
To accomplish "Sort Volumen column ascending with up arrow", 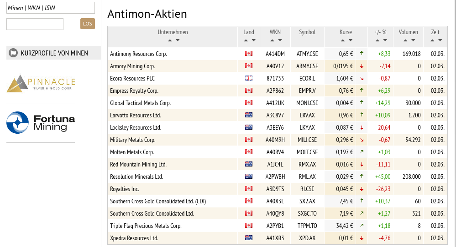I will pos(405,40).
